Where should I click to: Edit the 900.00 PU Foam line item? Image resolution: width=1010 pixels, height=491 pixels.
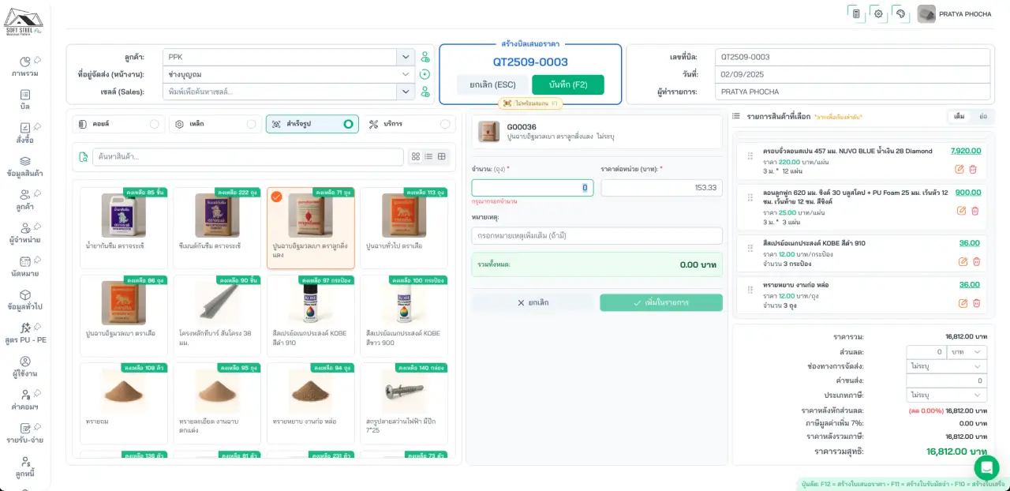961,211
